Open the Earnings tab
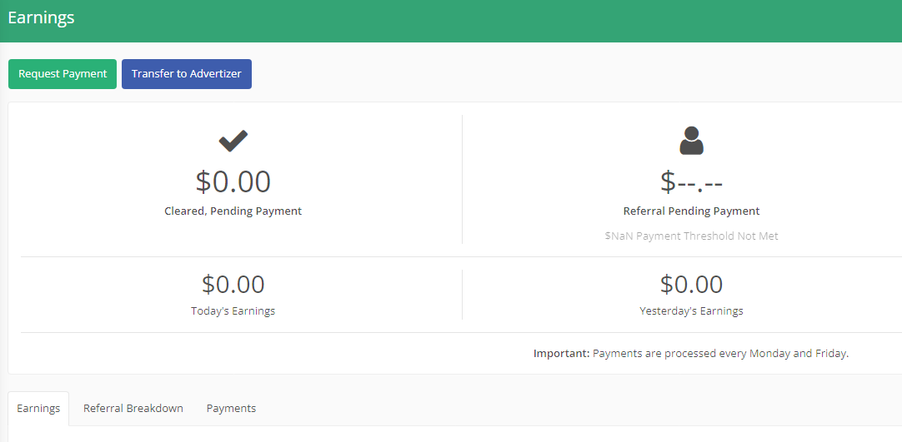 (x=38, y=408)
